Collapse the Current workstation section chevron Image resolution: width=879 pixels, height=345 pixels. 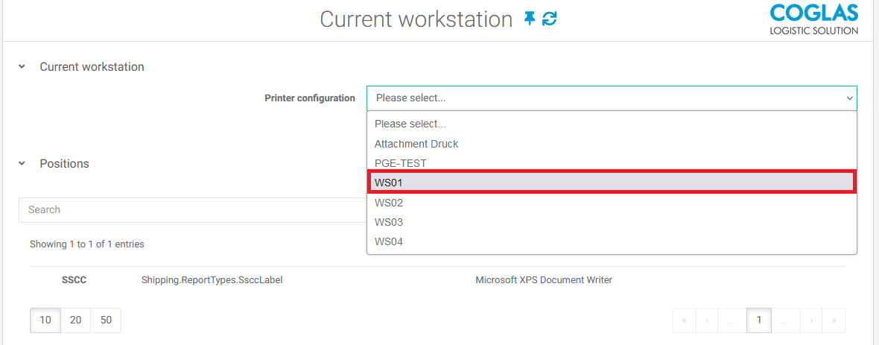pos(22,67)
